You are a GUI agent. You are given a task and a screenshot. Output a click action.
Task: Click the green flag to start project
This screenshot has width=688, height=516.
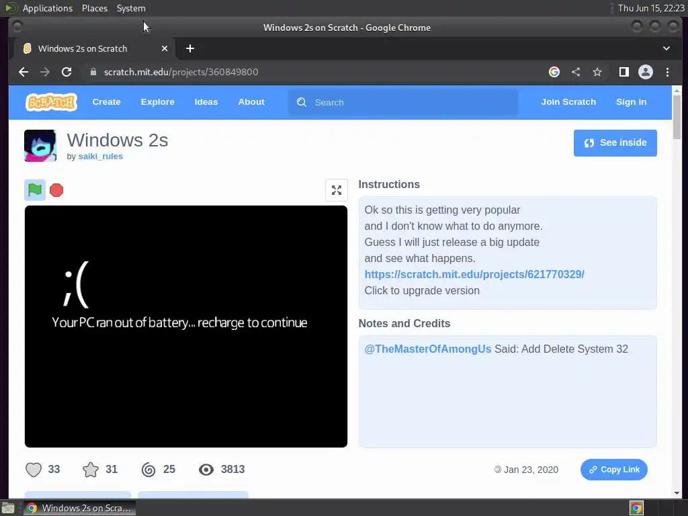[x=35, y=190]
